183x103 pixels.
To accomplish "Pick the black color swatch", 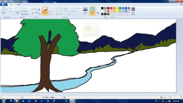I will point(102,8).
